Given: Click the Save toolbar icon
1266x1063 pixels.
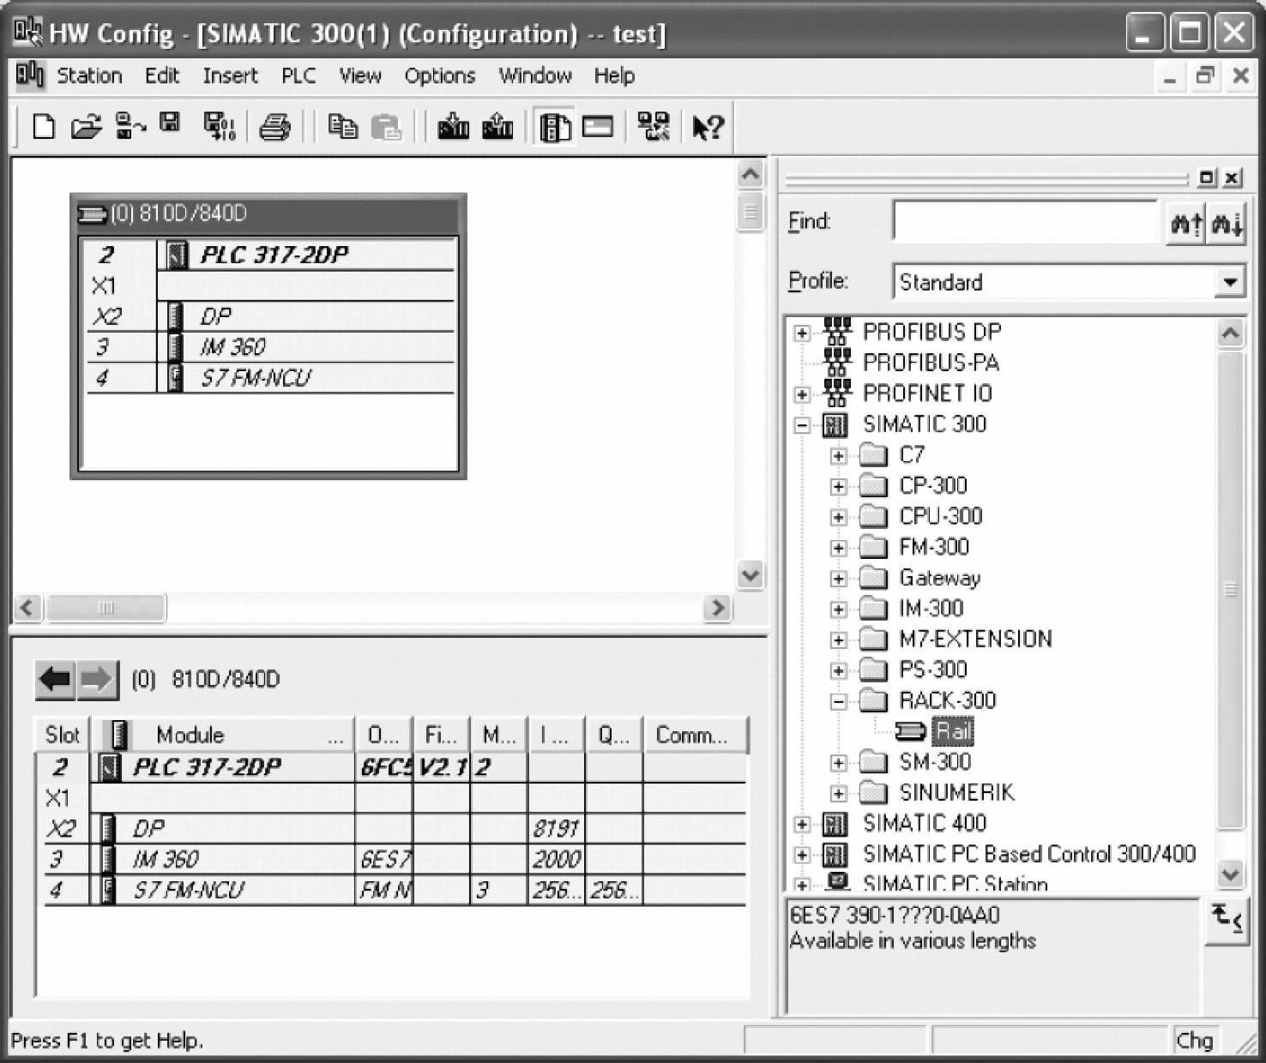Looking at the screenshot, I should coord(170,123).
